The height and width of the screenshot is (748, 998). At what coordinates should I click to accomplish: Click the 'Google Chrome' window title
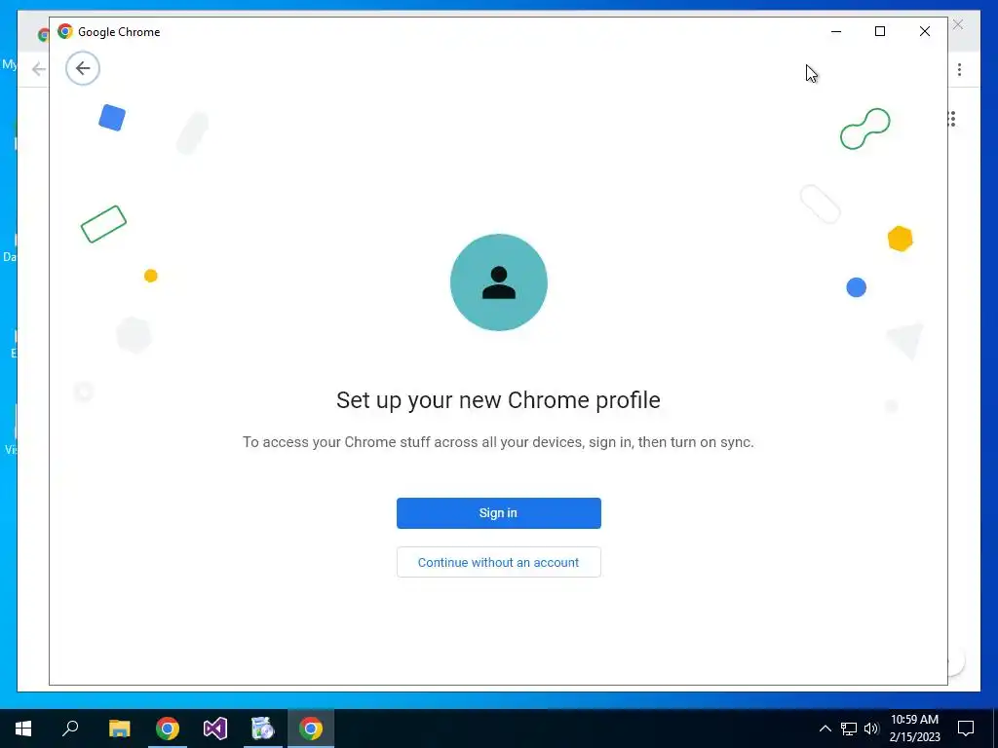tap(119, 32)
